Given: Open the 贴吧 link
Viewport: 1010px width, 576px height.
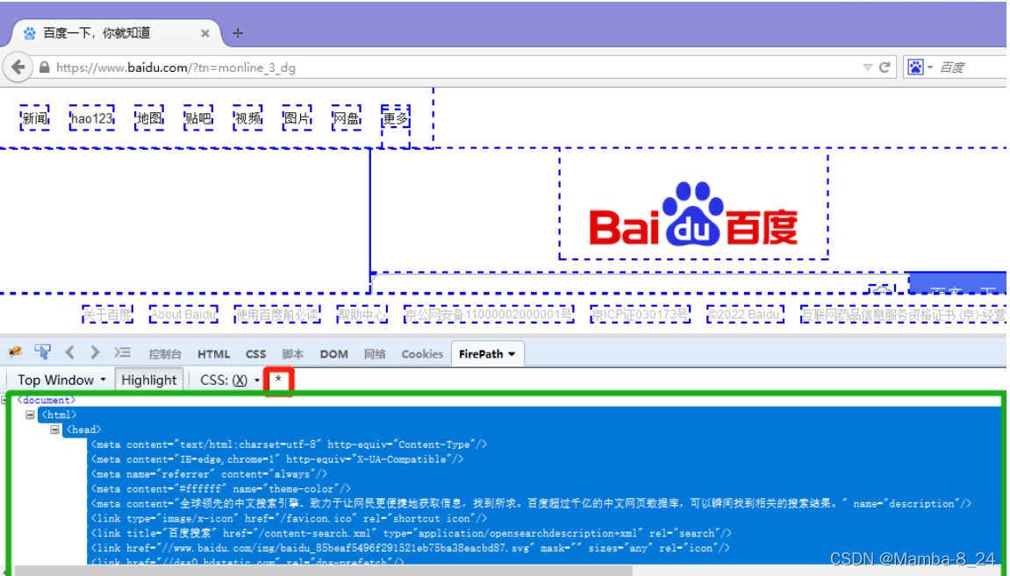Looking at the screenshot, I should click(198, 118).
